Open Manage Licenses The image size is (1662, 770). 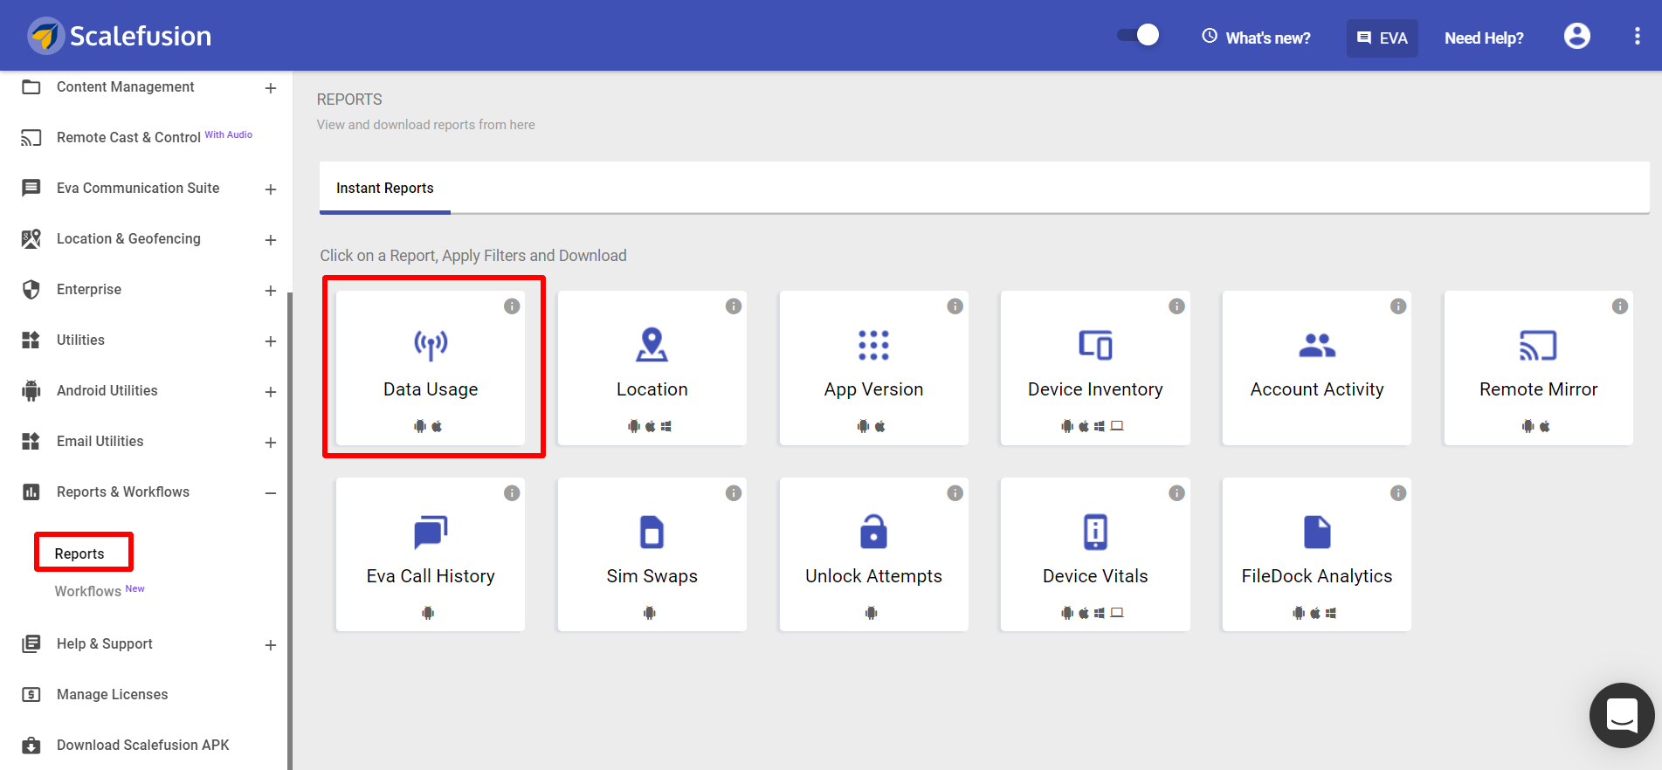point(112,694)
